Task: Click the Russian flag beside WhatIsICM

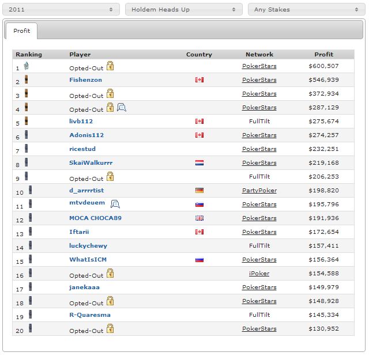Action: 199,260
